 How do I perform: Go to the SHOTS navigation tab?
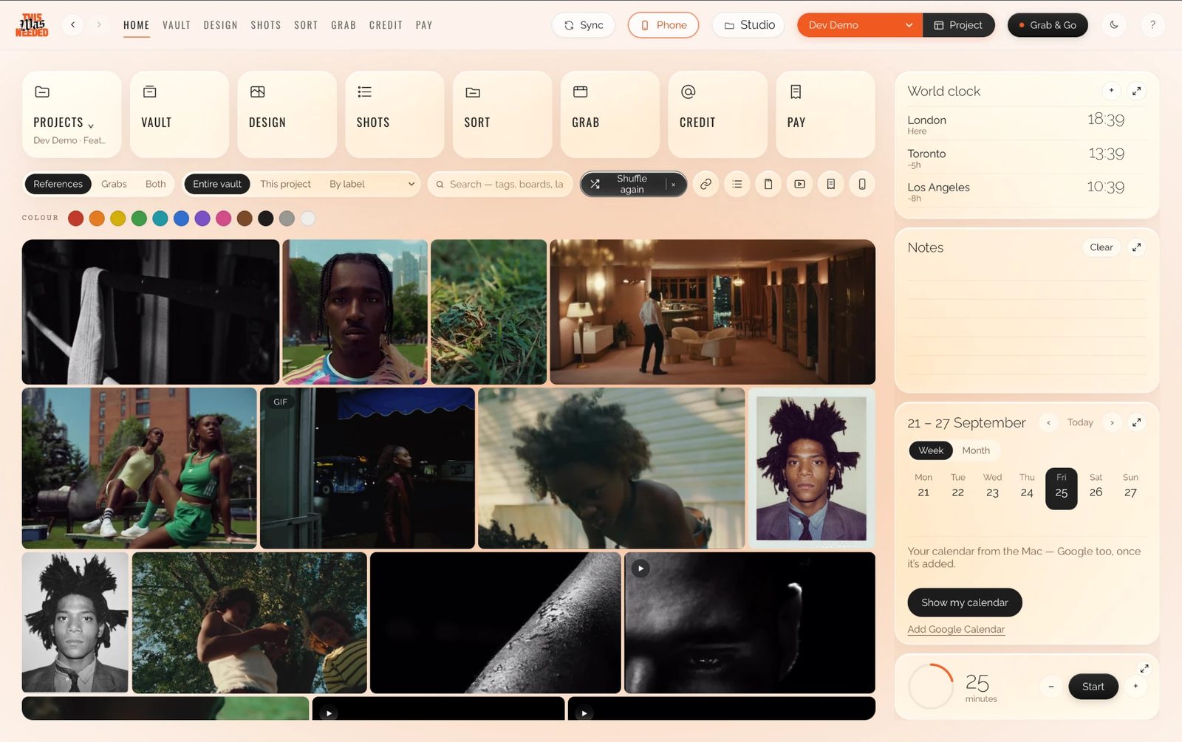[x=266, y=25]
